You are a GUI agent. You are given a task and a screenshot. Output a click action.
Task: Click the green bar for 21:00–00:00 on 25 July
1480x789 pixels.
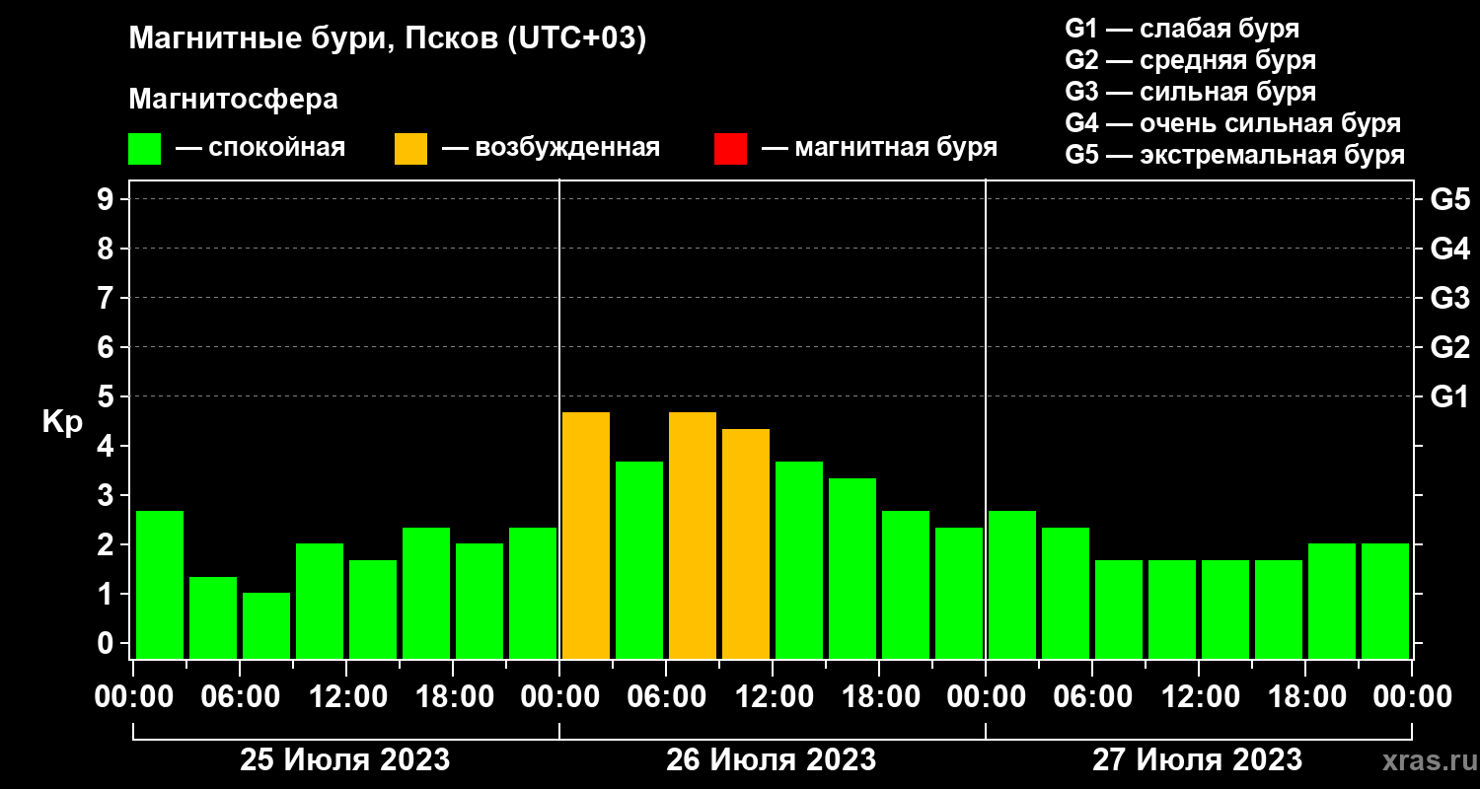click(x=533, y=593)
